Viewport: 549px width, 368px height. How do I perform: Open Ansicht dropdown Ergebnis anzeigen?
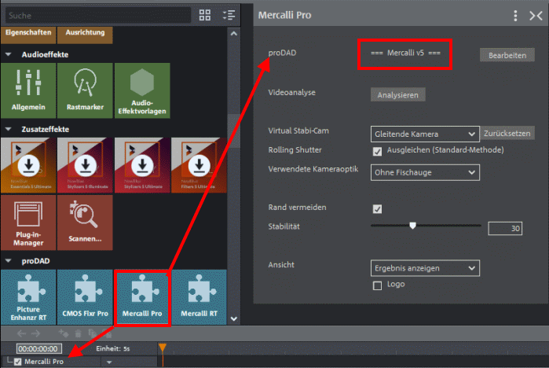425,268
